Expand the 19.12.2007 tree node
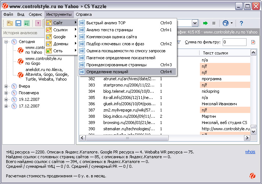The image size is (262, 184). point(6,99)
